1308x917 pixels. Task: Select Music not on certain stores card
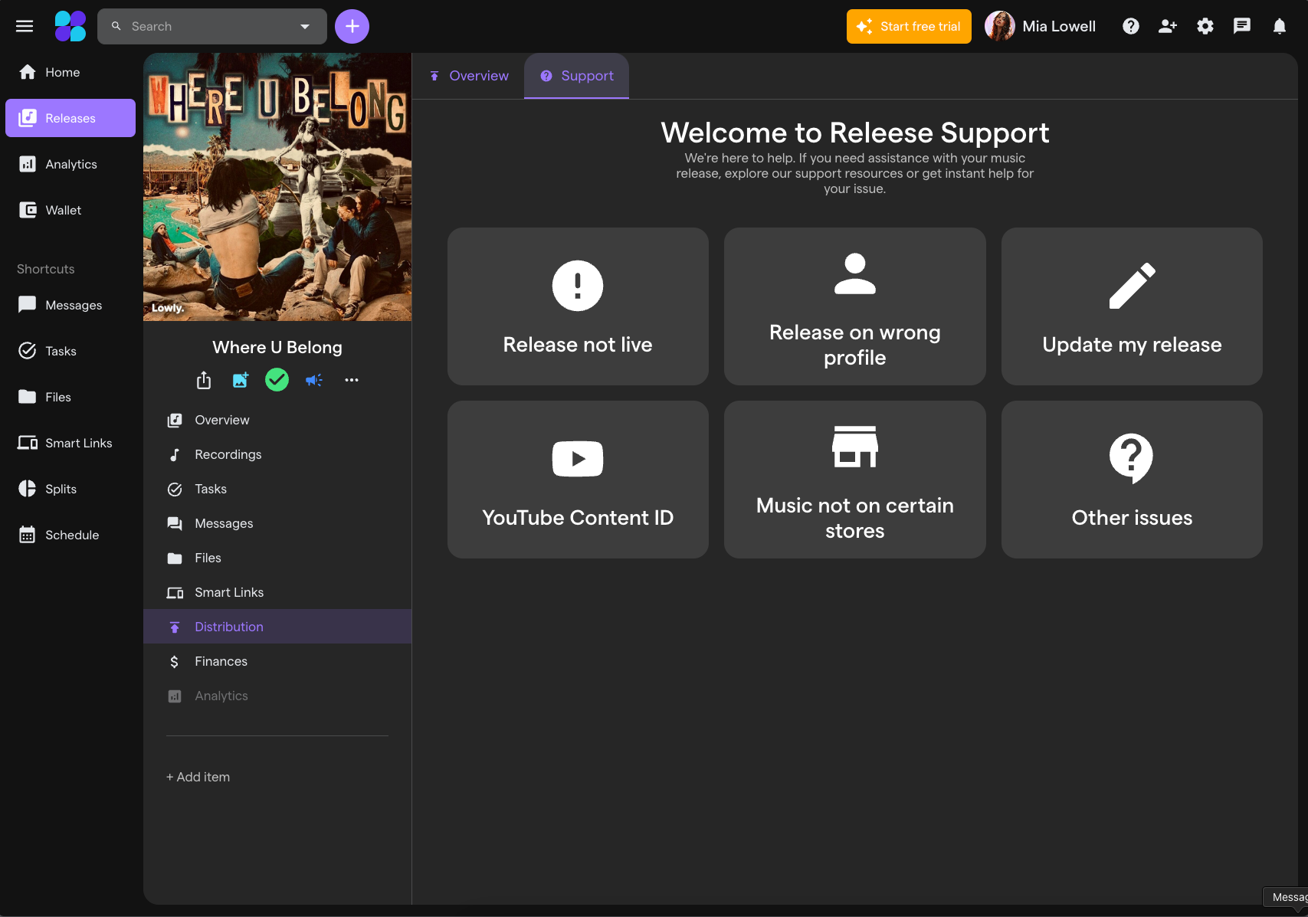click(x=855, y=480)
